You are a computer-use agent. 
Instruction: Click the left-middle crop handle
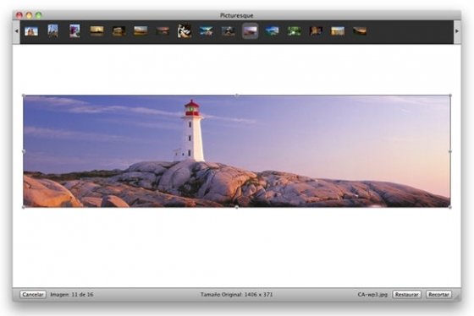pos(24,151)
